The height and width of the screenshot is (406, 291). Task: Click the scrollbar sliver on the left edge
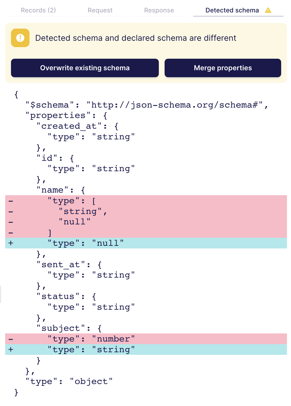(1, 295)
